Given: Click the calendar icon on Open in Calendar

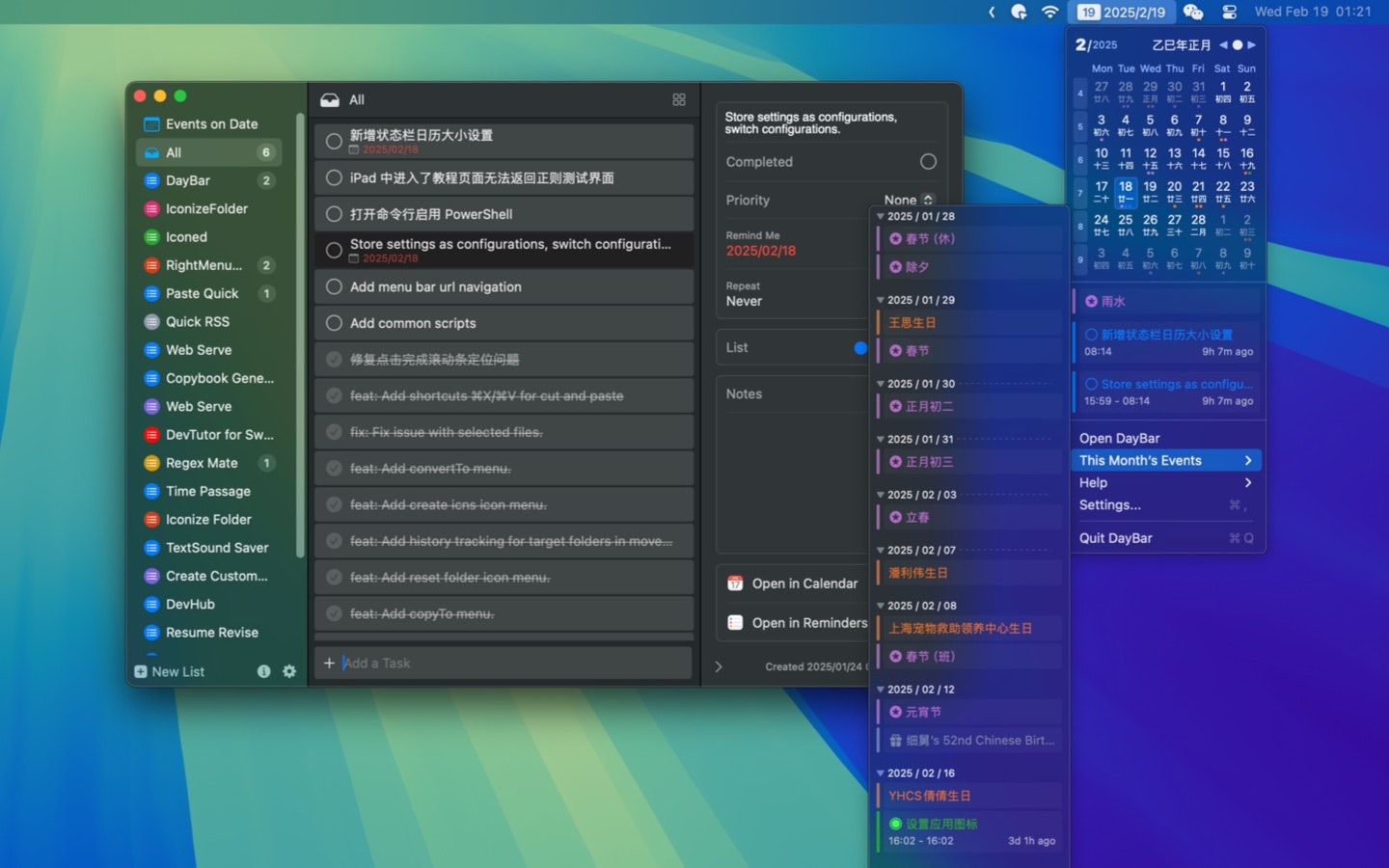Looking at the screenshot, I should (x=735, y=583).
